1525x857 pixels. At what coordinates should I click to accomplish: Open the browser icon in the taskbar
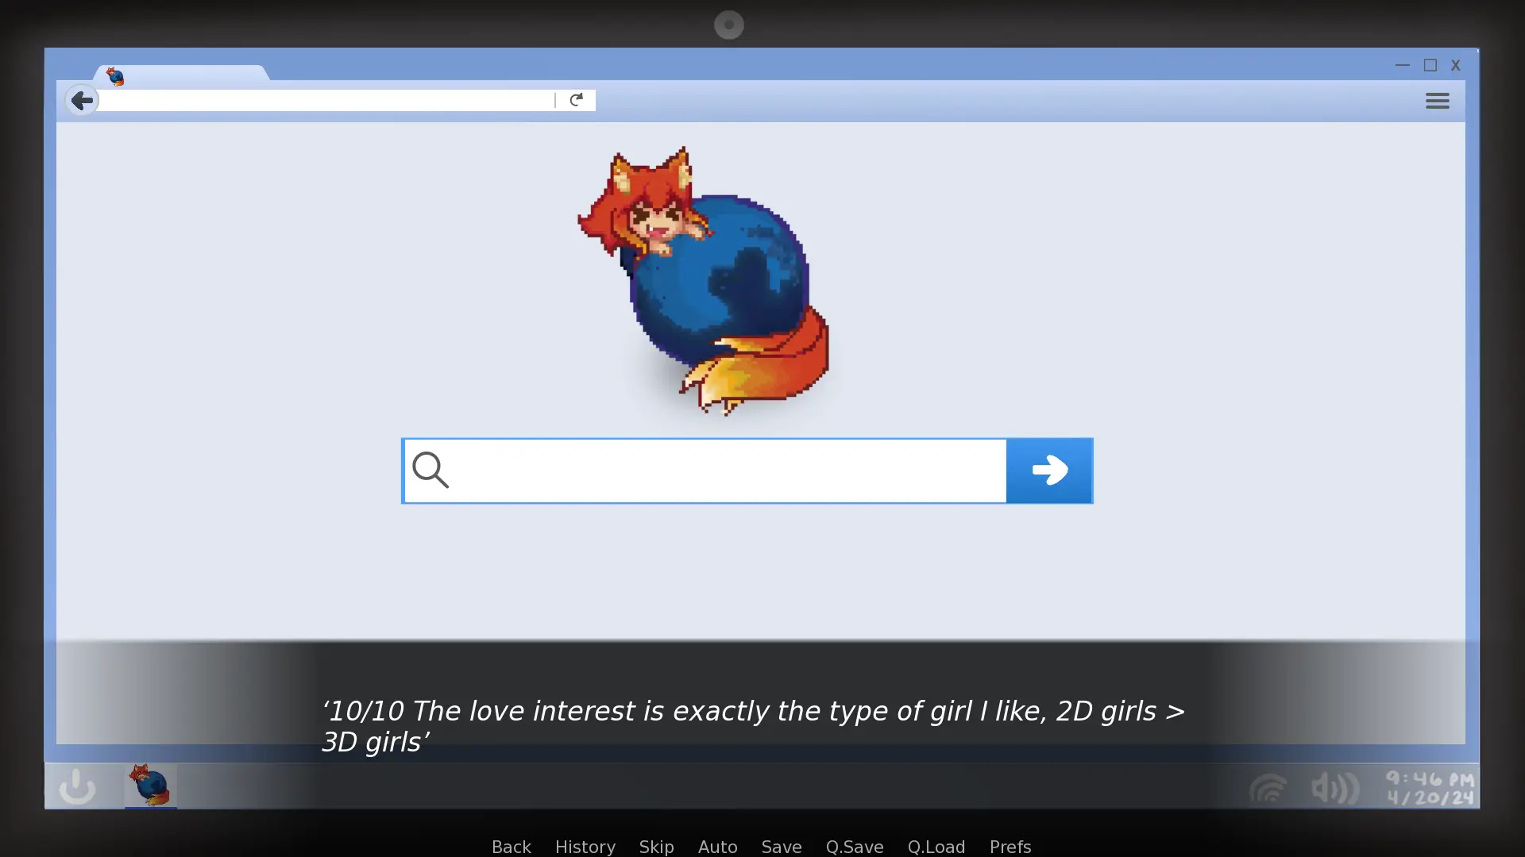[x=150, y=785]
